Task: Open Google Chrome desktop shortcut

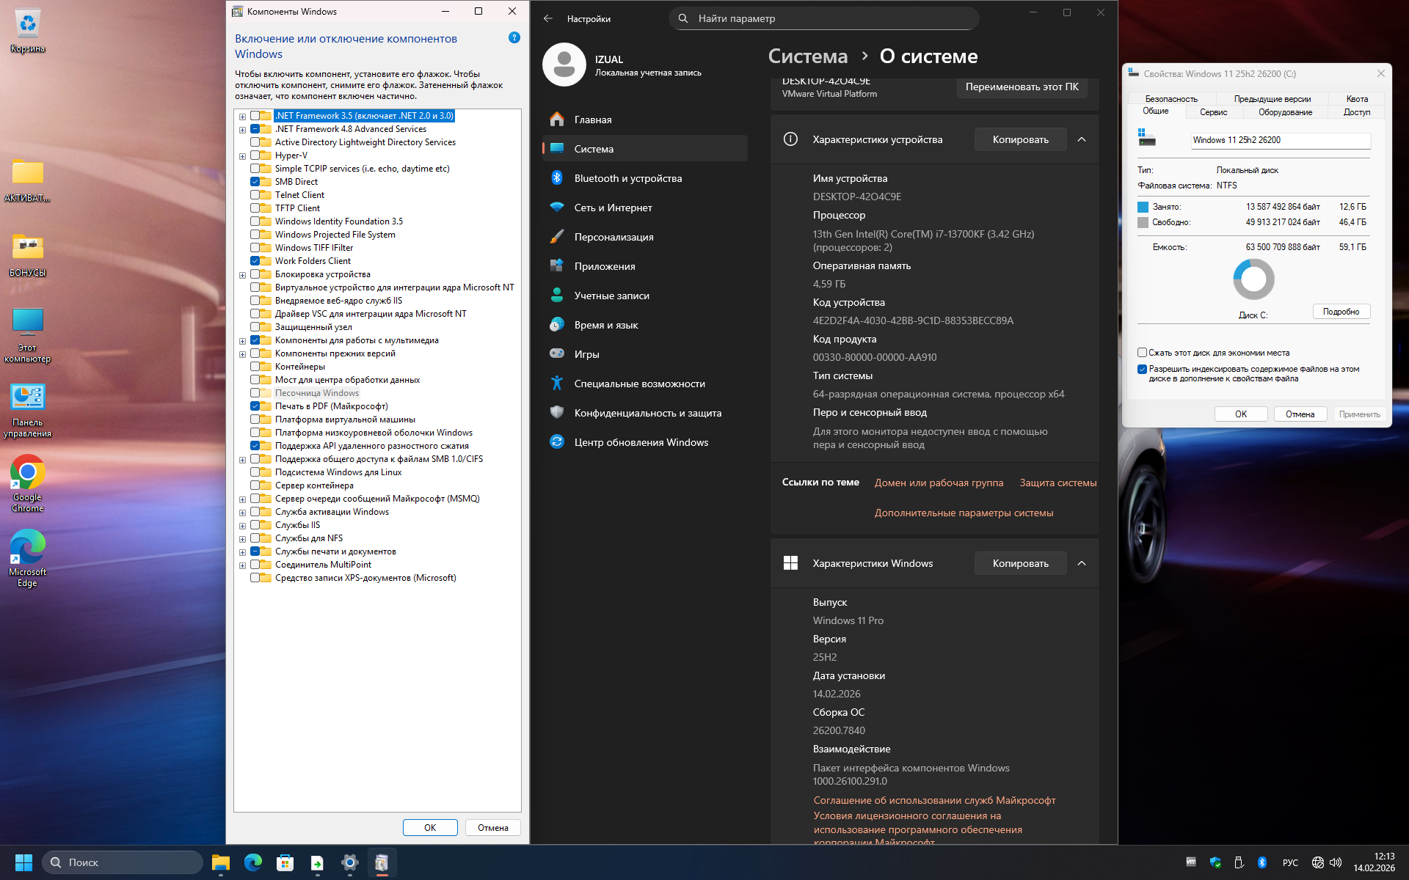Action: tap(27, 473)
